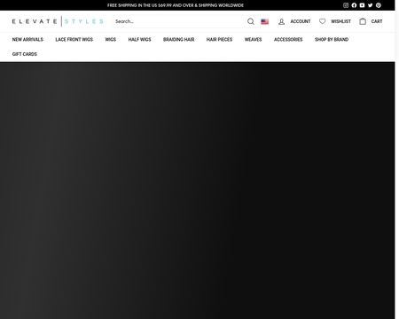Open the WISHLIST link
This screenshot has width=399, height=319.
340,21
